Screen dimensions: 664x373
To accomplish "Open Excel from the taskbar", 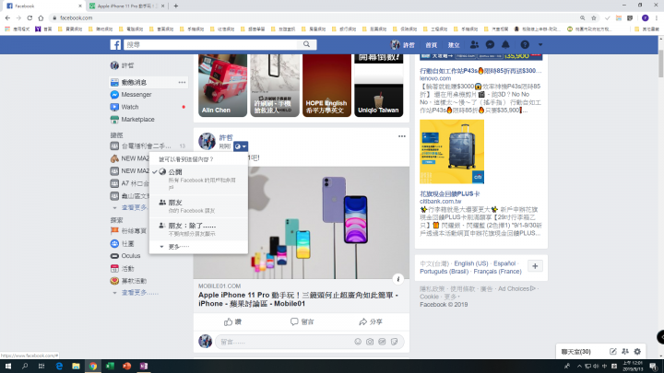I will click(110, 367).
